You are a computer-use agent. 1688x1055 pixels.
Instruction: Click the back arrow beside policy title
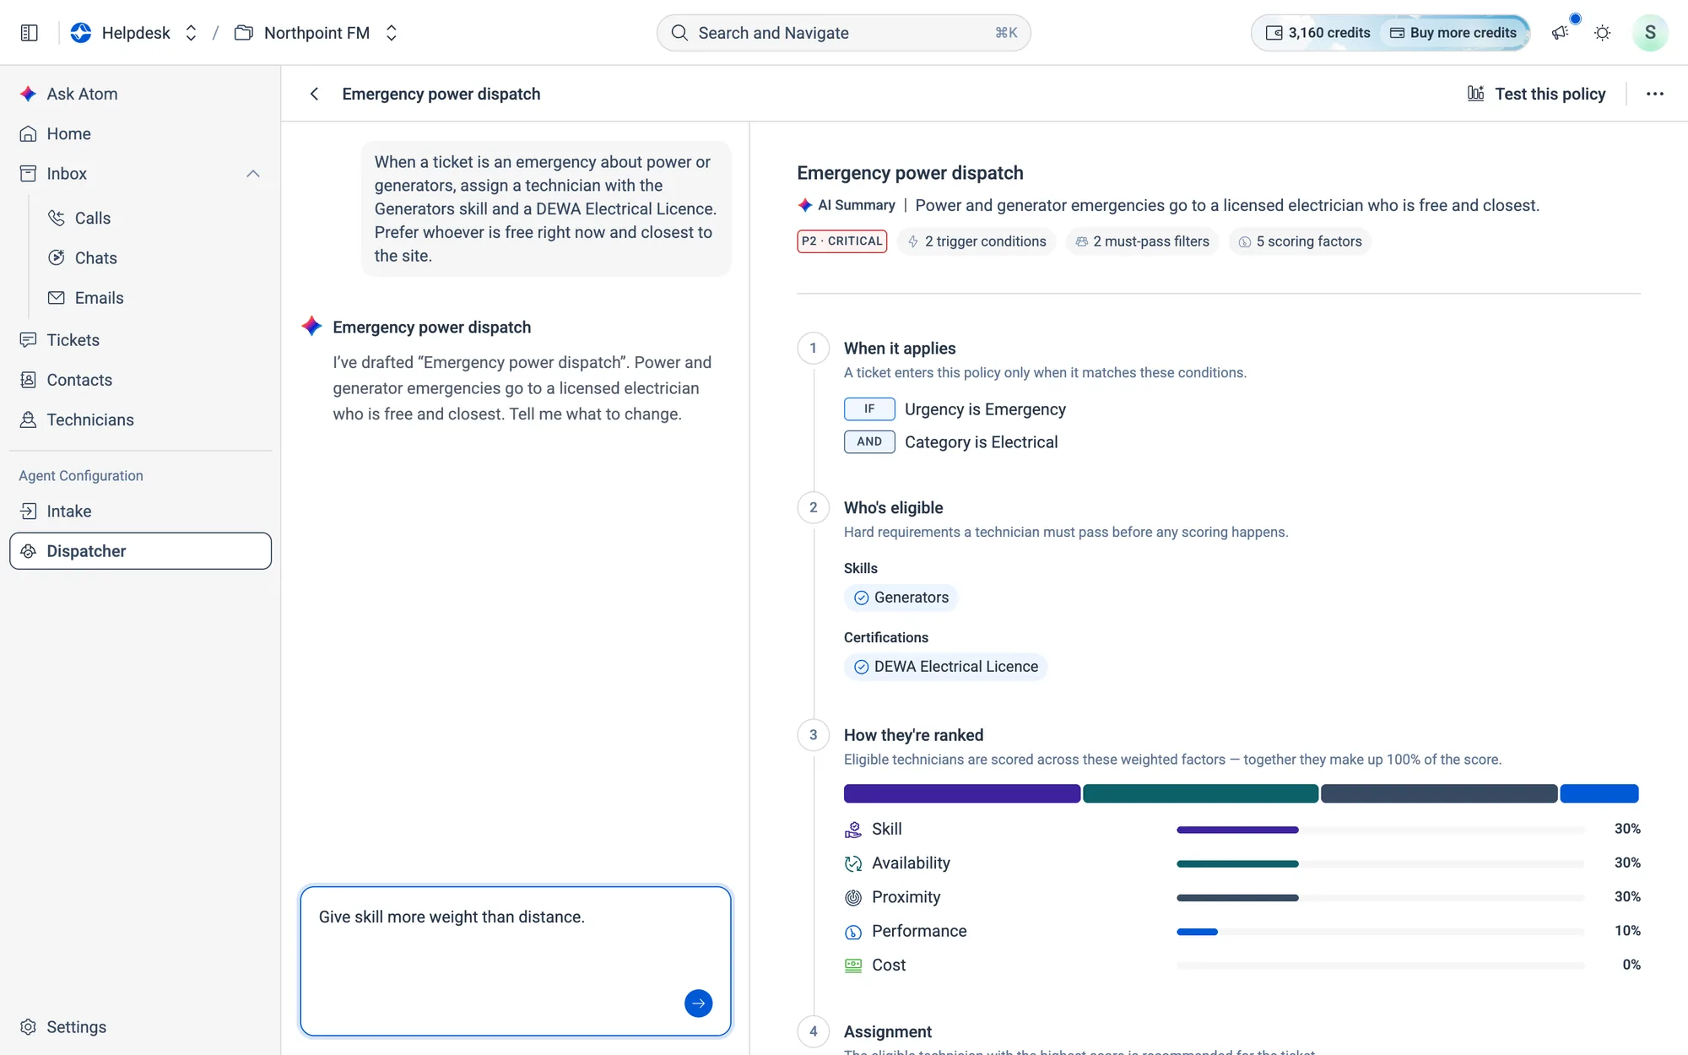click(314, 94)
